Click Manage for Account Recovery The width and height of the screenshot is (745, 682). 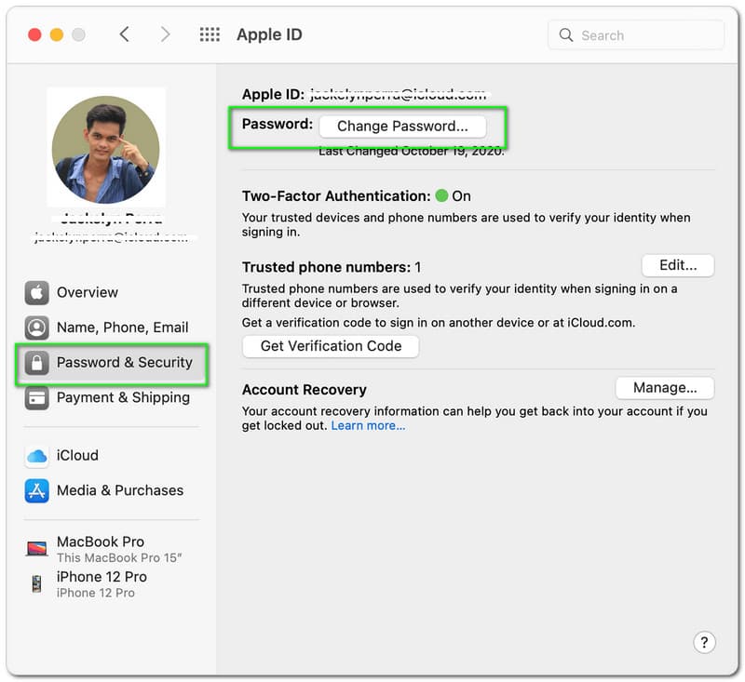[665, 388]
